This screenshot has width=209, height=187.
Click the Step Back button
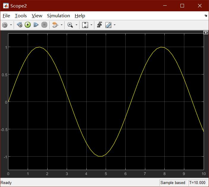click(20, 25)
